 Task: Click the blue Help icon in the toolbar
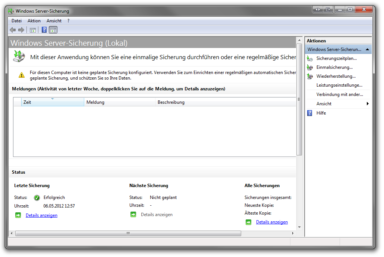click(x=44, y=30)
